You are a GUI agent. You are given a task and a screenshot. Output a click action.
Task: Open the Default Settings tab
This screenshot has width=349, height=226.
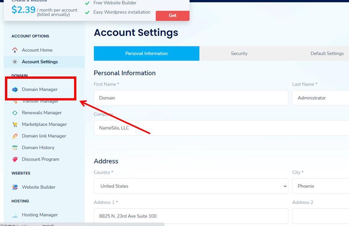pyautogui.click(x=327, y=53)
